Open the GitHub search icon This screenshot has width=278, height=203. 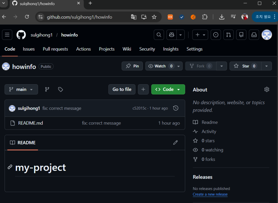(159, 35)
